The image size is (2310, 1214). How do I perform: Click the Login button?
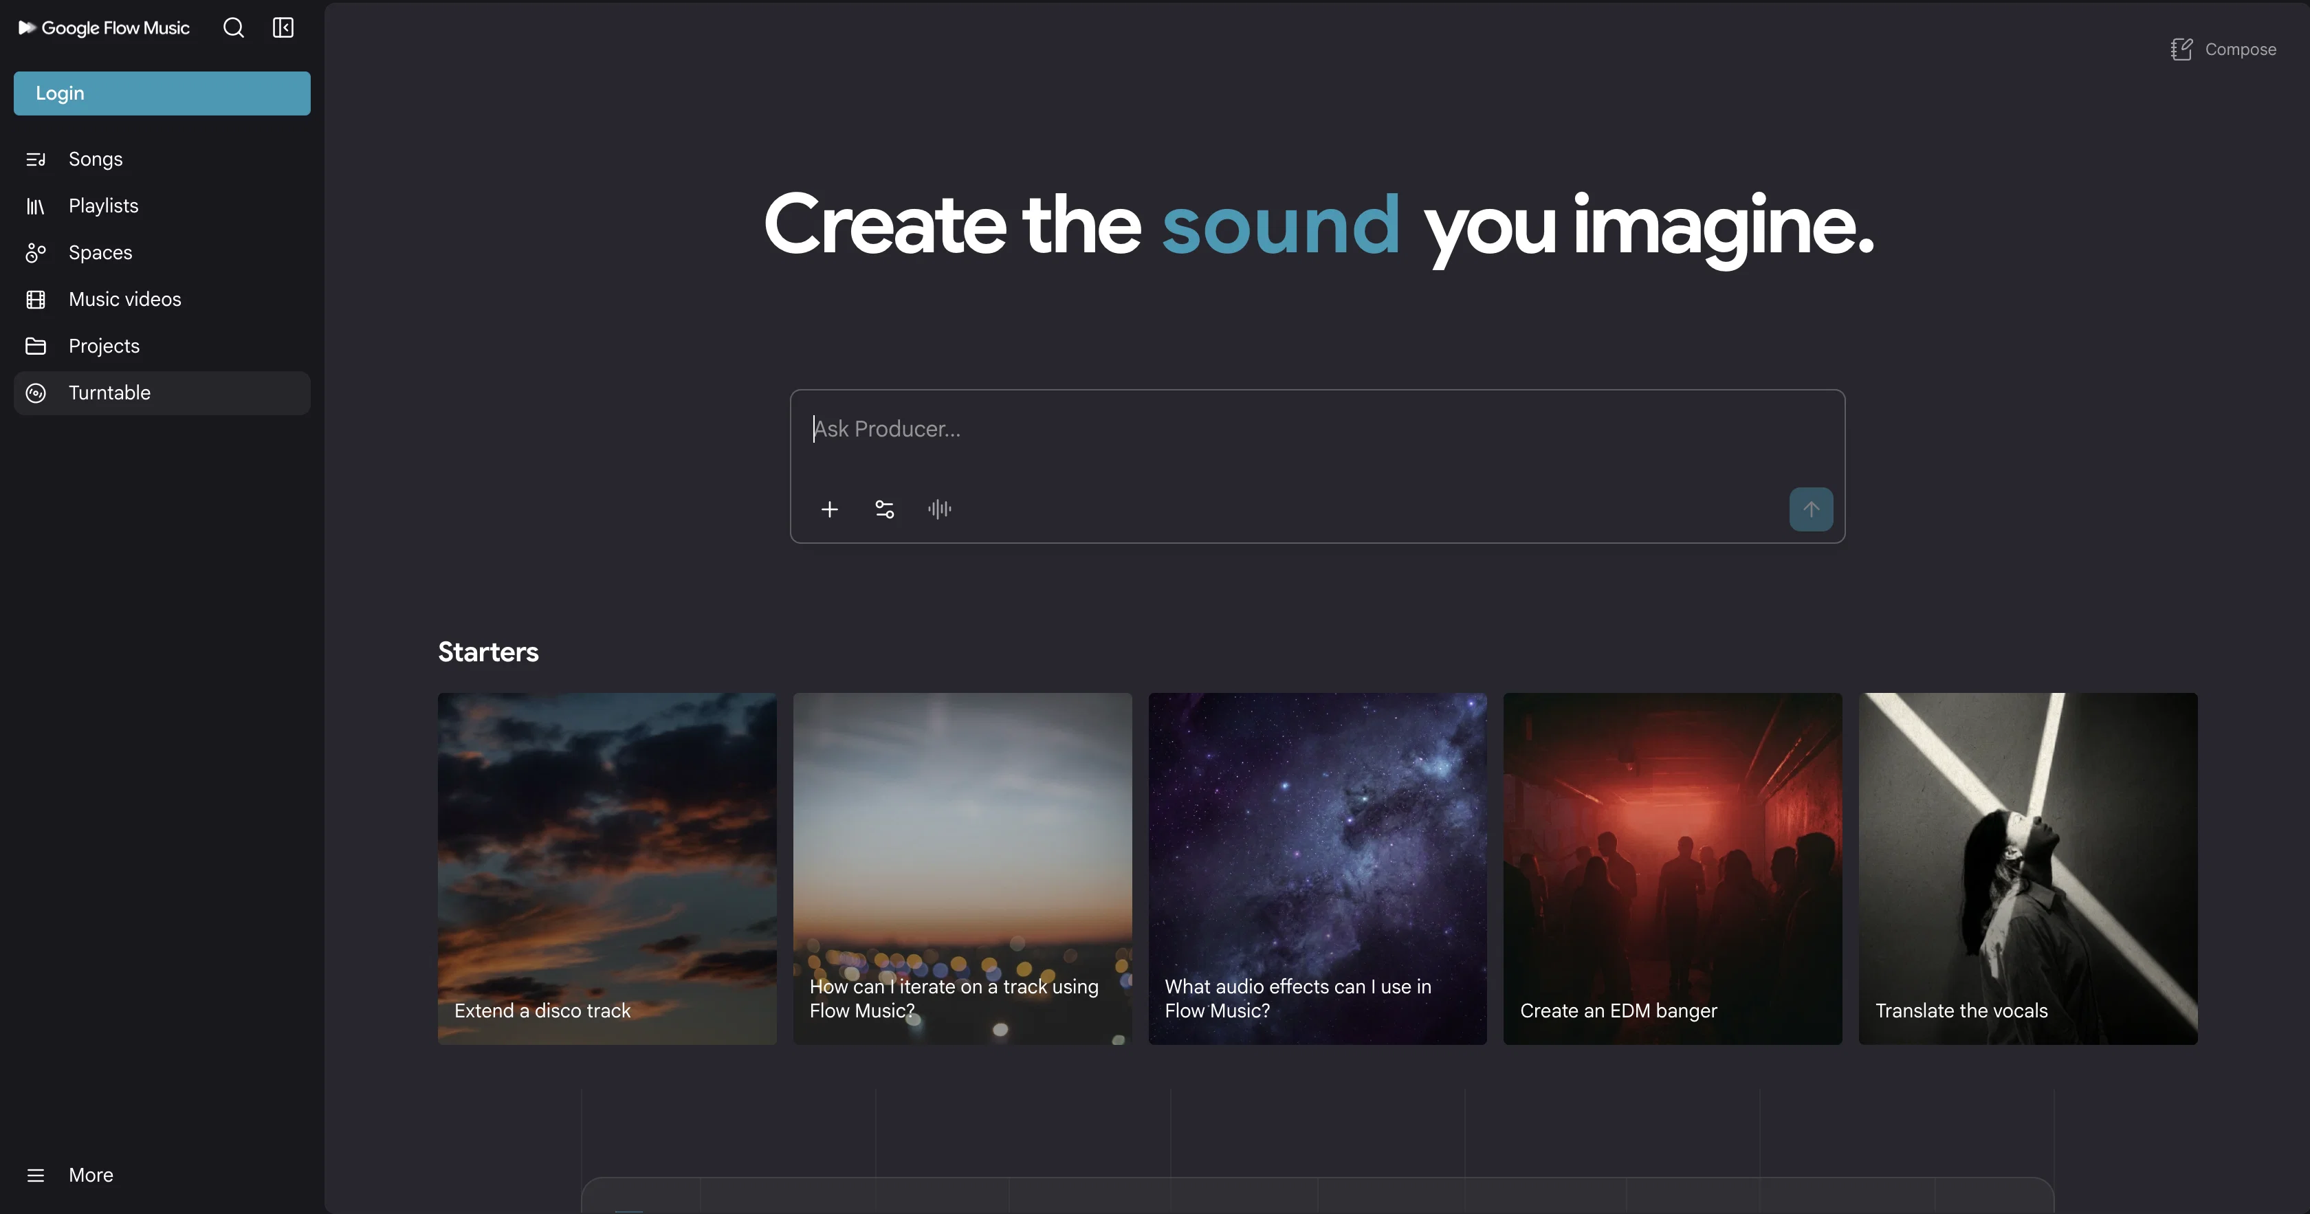(162, 93)
